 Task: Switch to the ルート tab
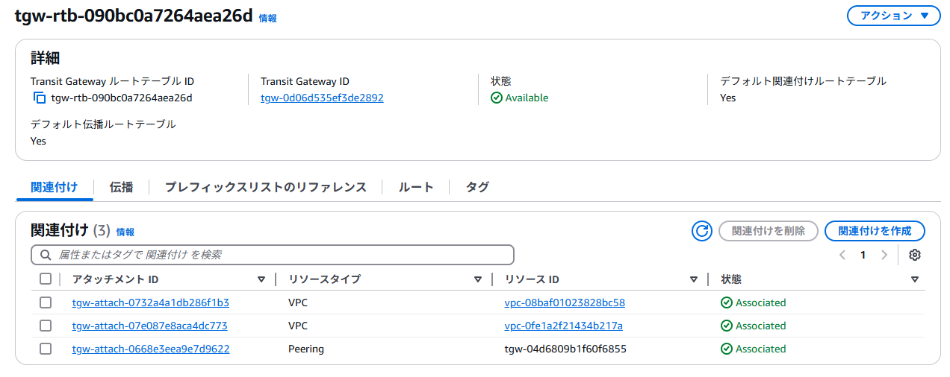[416, 187]
